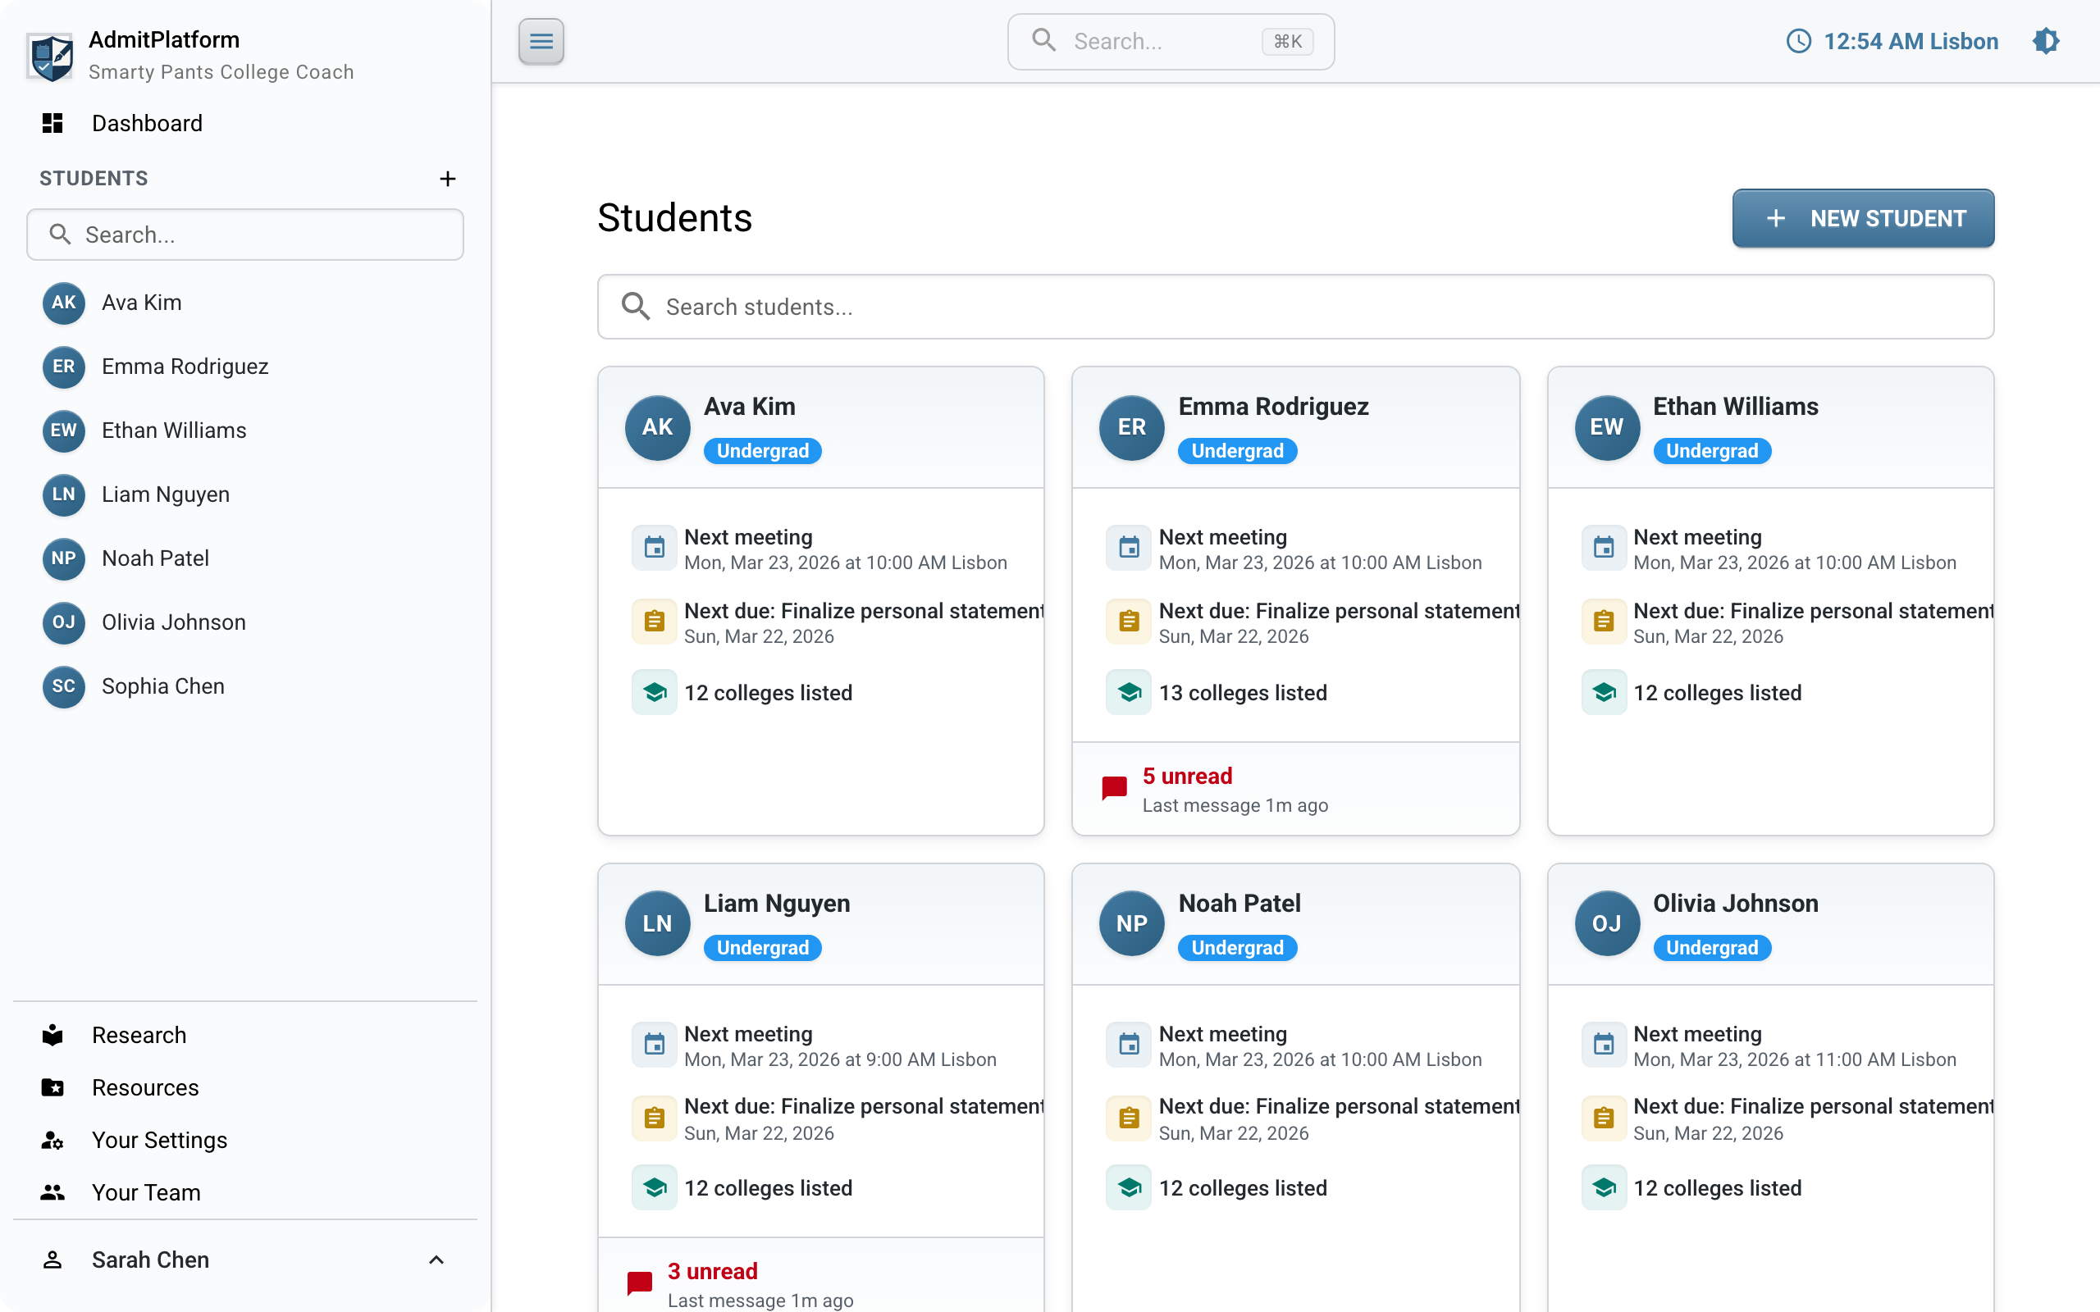The height and width of the screenshot is (1312, 2100).
Task: Open the Dashboard menu item
Action: [x=147, y=122]
